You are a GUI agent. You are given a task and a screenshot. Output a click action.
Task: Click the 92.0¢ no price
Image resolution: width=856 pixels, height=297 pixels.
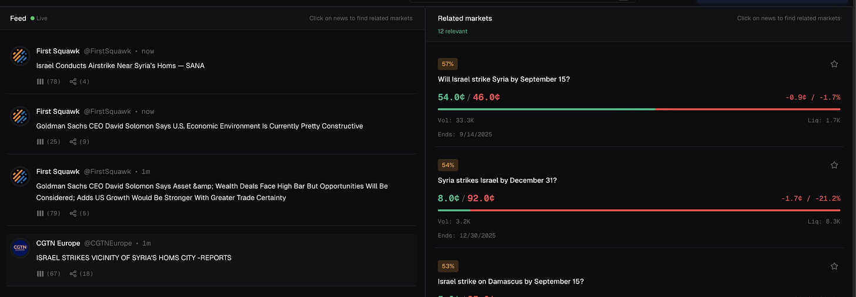pos(481,198)
